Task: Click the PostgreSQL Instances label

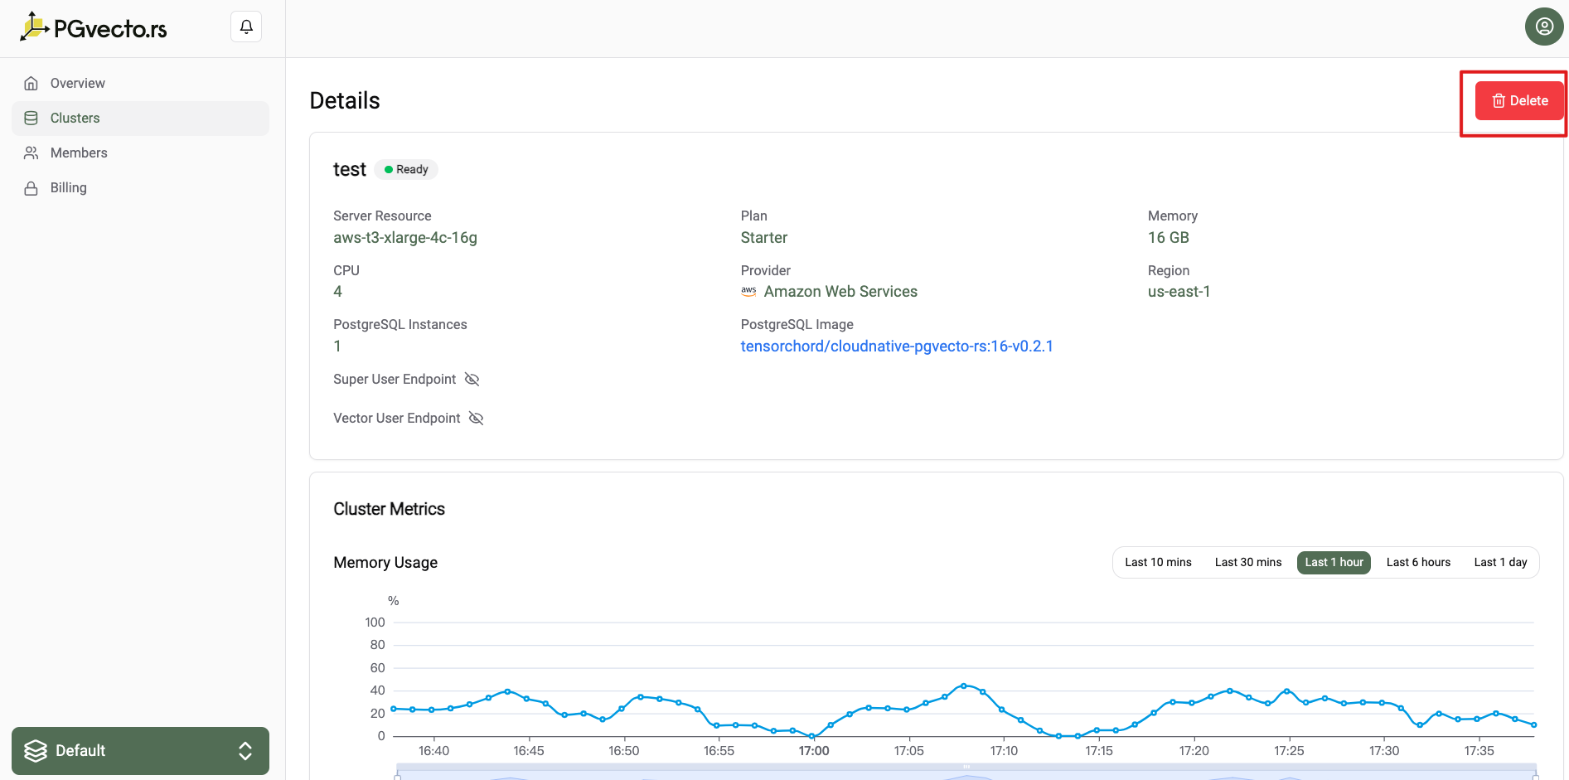Action: pos(400,324)
